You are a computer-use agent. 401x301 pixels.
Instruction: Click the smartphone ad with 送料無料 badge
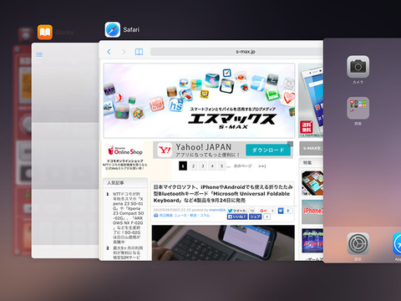pyautogui.click(x=311, y=100)
